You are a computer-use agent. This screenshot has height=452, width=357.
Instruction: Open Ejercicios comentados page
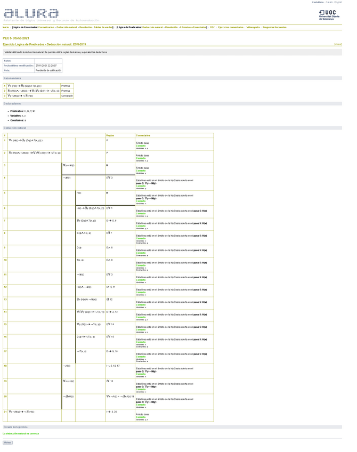click(x=231, y=27)
